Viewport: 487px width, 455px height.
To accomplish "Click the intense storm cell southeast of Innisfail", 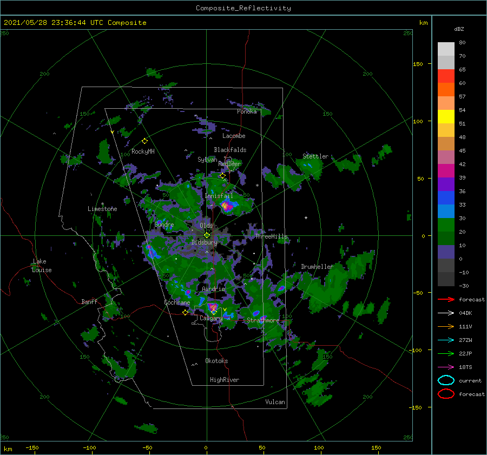I will (227, 206).
